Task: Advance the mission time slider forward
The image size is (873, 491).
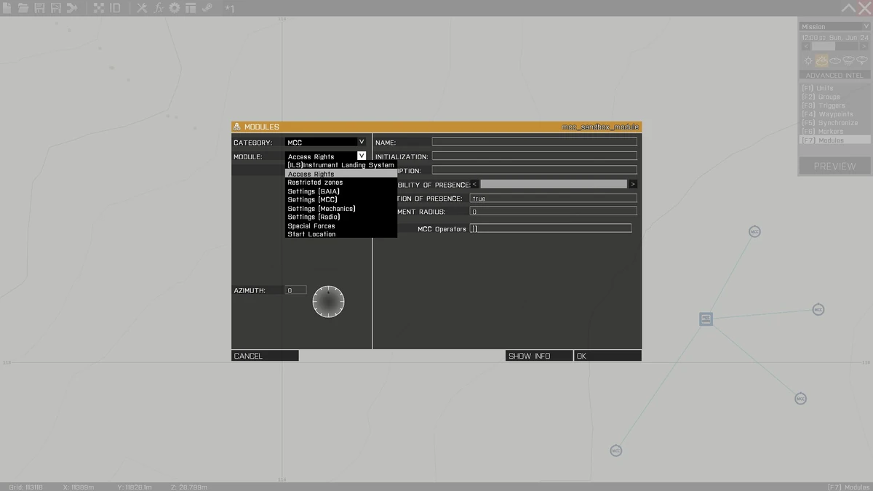Action: point(864,46)
